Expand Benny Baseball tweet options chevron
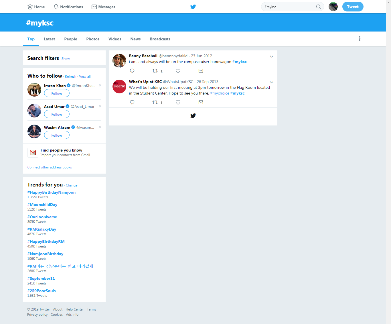 point(272,56)
